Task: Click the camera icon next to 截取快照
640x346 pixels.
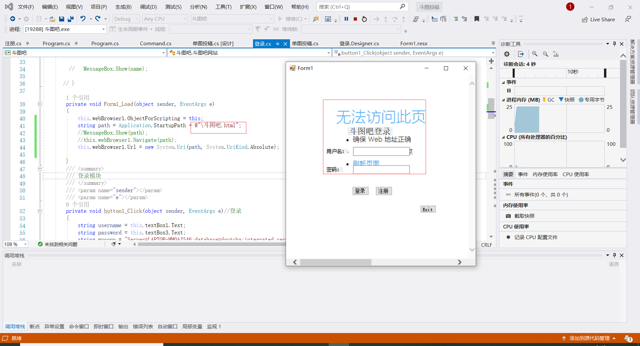Action: [508, 216]
